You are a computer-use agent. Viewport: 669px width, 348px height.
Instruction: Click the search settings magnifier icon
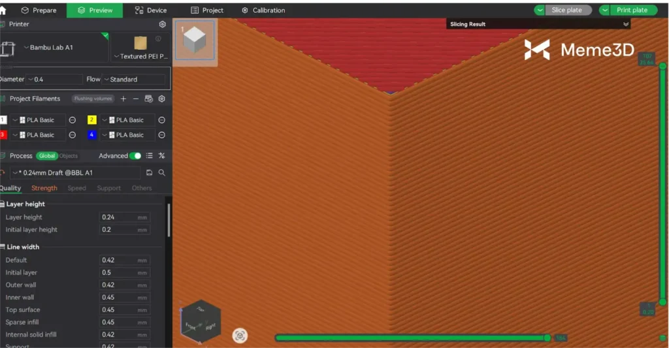pyautogui.click(x=161, y=172)
